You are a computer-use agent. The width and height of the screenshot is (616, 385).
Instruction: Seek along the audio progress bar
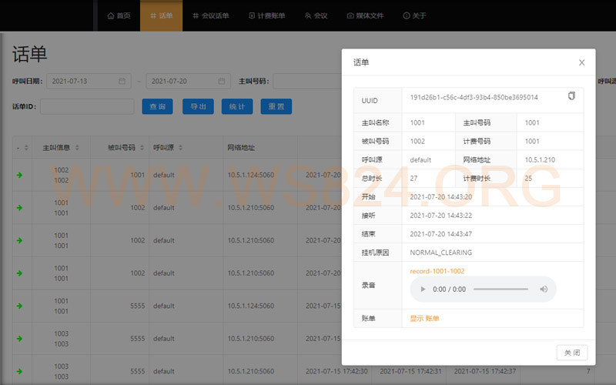[x=500, y=290]
